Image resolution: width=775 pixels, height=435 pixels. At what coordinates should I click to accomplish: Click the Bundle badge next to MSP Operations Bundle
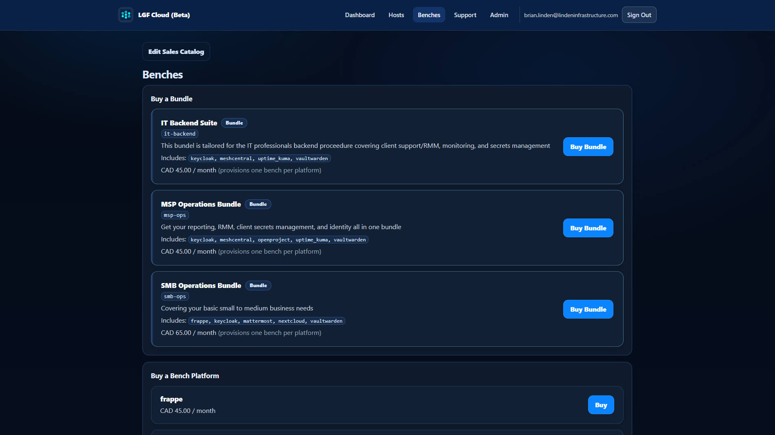pyautogui.click(x=258, y=204)
